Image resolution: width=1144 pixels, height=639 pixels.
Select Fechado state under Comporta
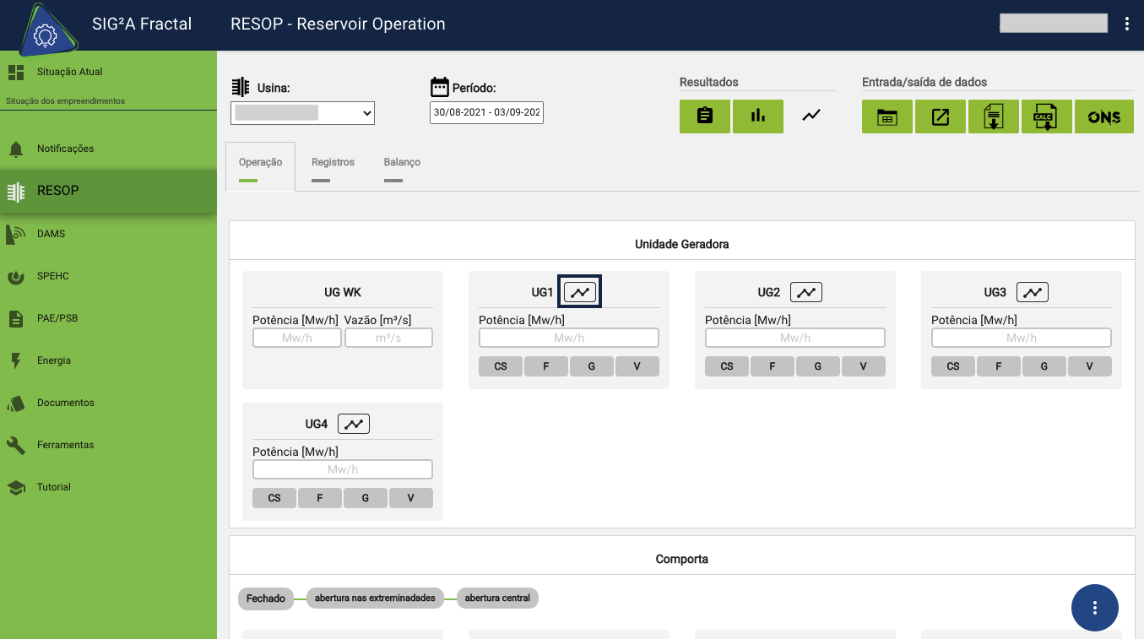[x=265, y=598]
